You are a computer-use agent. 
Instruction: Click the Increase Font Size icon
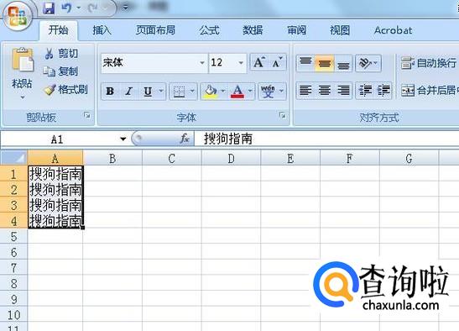259,62
